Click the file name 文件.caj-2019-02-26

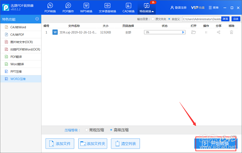pyautogui.click(x=78, y=32)
